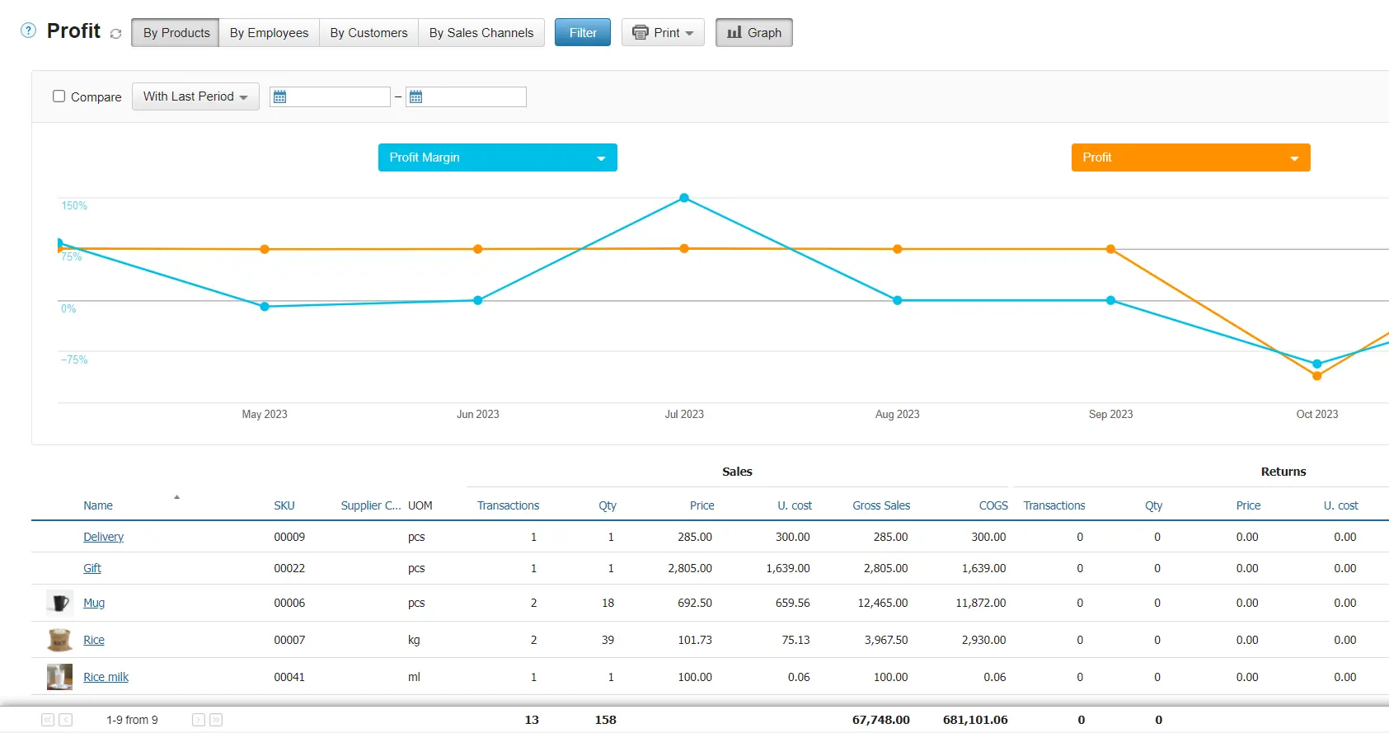This screenshot has width=1389, height=733.
Task: Go to previous page arrow
Action: click(x=66, y=720)
